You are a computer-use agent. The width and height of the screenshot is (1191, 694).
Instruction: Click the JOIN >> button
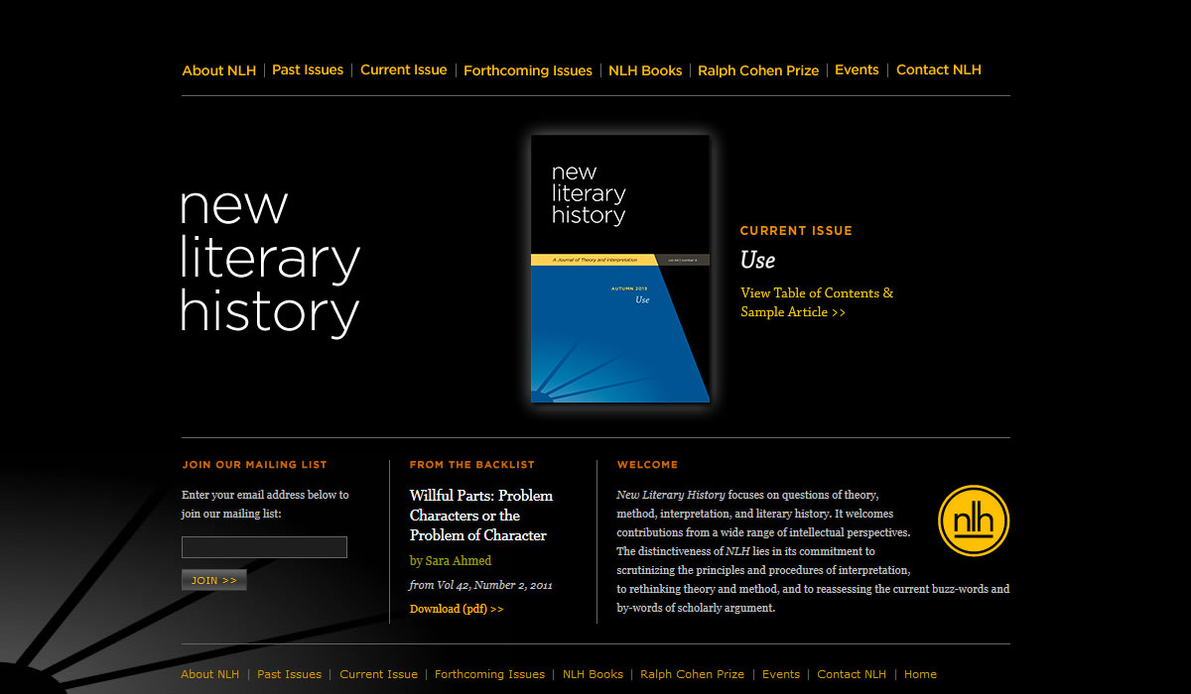213,580
